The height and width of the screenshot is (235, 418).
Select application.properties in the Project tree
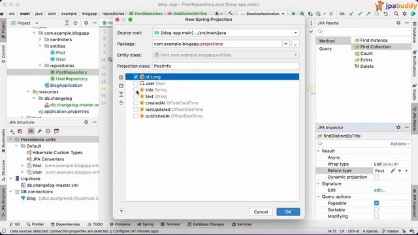67,112
